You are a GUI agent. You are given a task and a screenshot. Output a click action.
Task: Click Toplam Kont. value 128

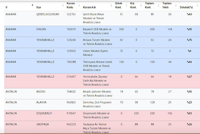coord(152,102)
